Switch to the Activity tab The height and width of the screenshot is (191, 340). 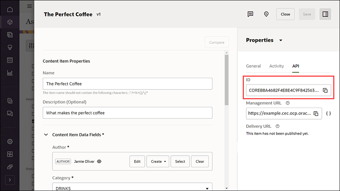point(276,66)
